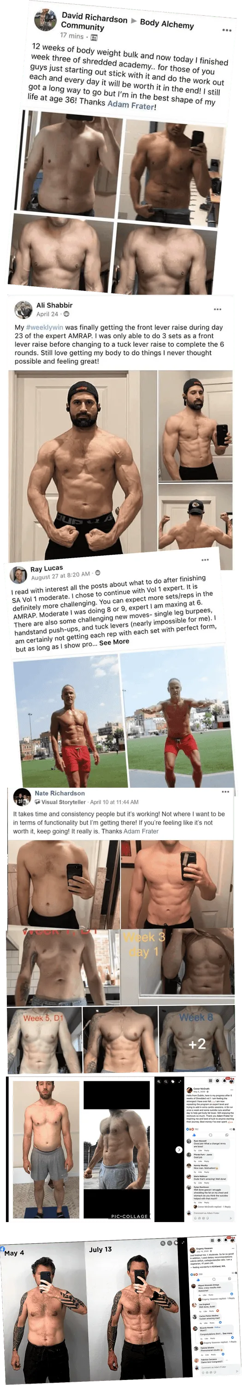The image size is (242, 1385).
Task: Click fullscreen expand icon in Evgeny photo viewer
Action: pos(183,1242)
